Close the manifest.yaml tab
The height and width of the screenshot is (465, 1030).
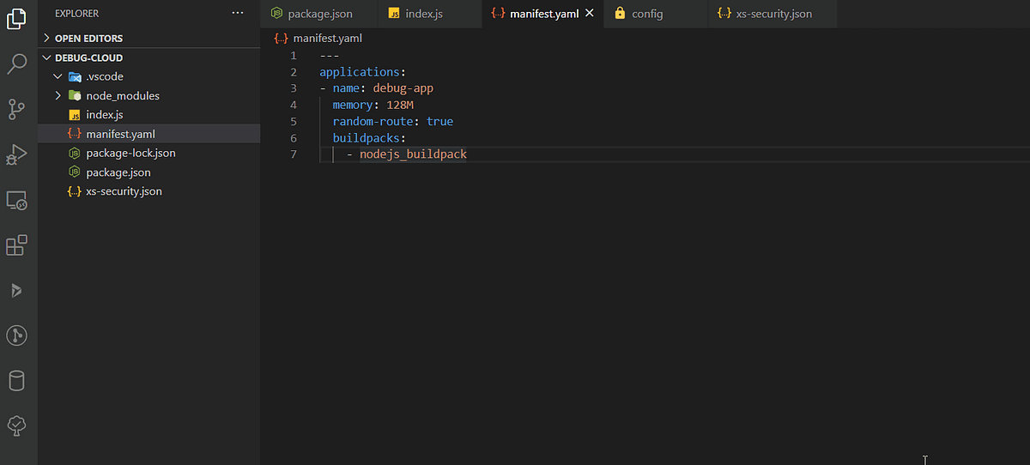point(589,14)
